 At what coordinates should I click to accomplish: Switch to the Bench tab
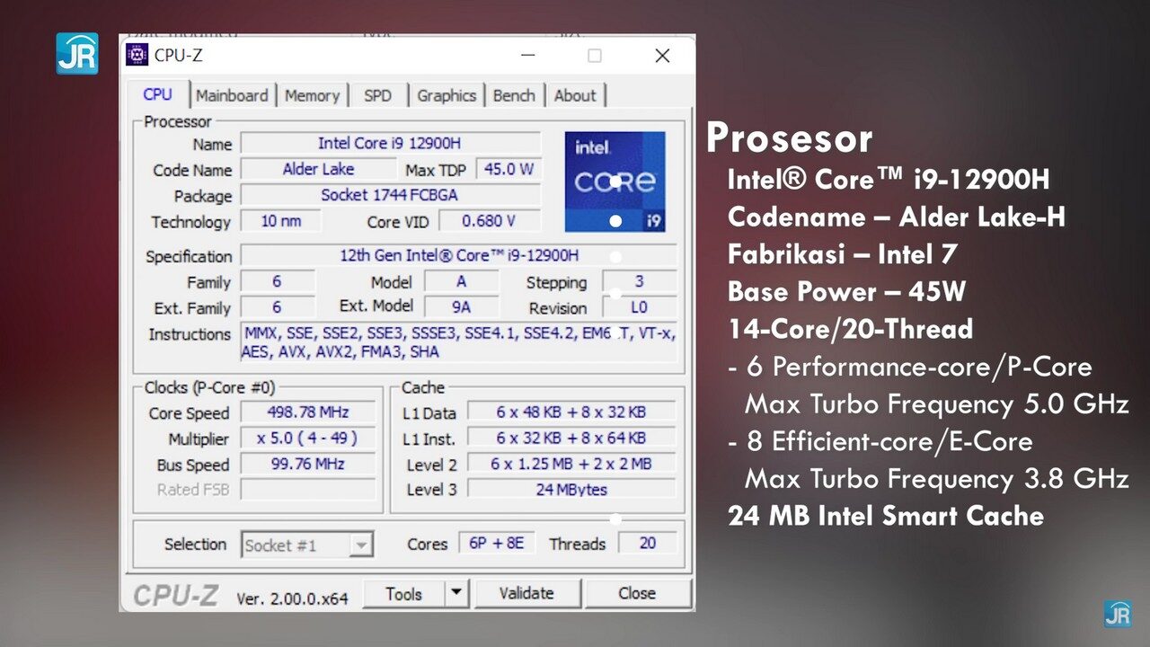coord(514,95)
